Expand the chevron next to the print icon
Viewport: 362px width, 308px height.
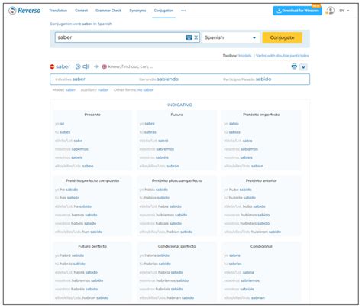[303, 67]
